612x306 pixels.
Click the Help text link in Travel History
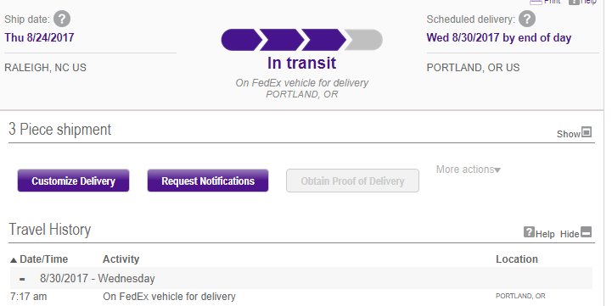click(x=545, y=234)
